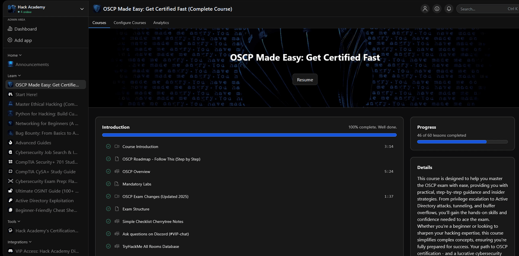The width and height of the screenshot is (519, 256).
Task: Select the Dashboard icon in the sidebar
Action: tap(10, 29)
